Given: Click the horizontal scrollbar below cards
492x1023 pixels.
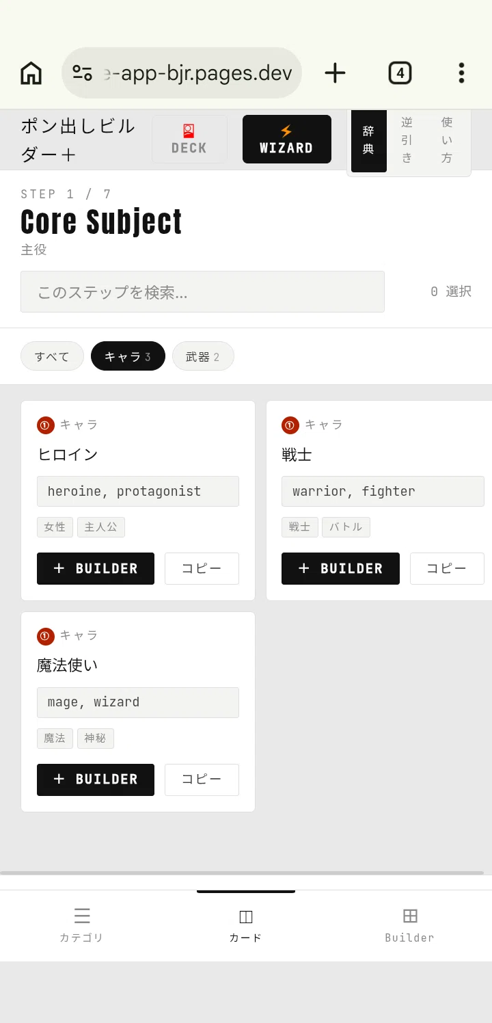Looking at the screenshot, I should point(242,873).
